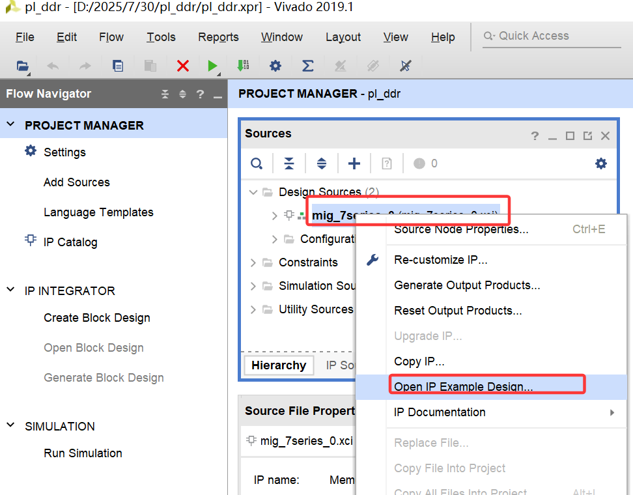
Task: Expand the Utility Sources tree node
Action: [x=253, y=309]
